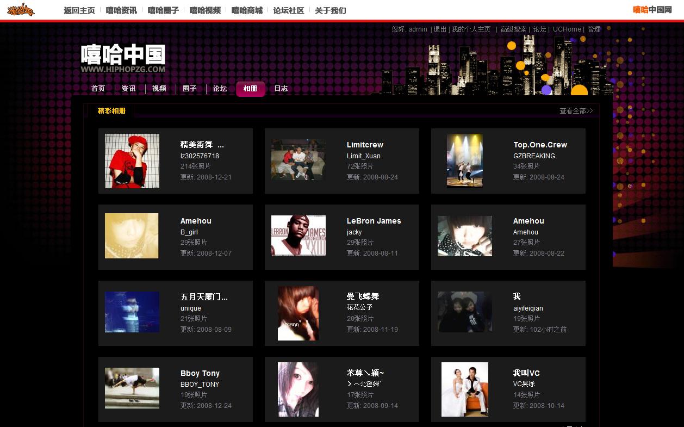Switch to the 首页 tab
Image resolution: width=684 pixels, height=427 pixels.
click(98, 89)
